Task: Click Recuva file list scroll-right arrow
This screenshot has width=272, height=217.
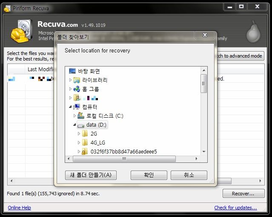Action: pos(260,181)
